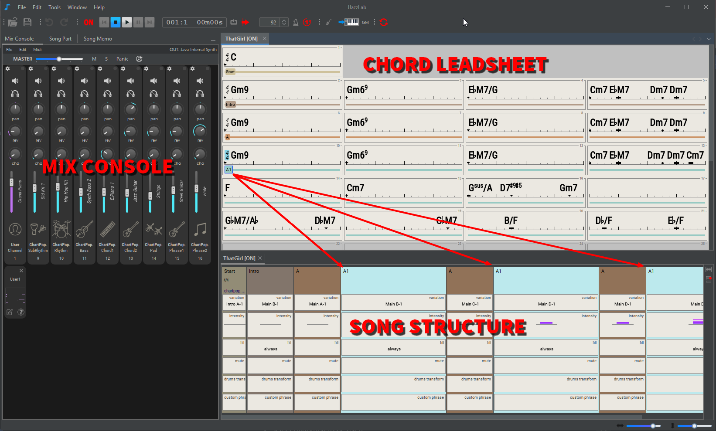Open the Tools menu

pyautogui.click(x=55, y=7)
